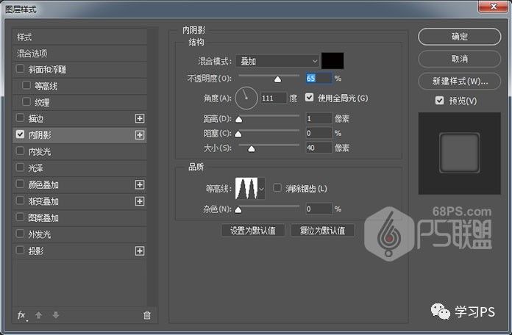The width and height of the screenshot is (512, 335).
Task: Select 混合选项 in the styles list
Action: click(33, 53)
